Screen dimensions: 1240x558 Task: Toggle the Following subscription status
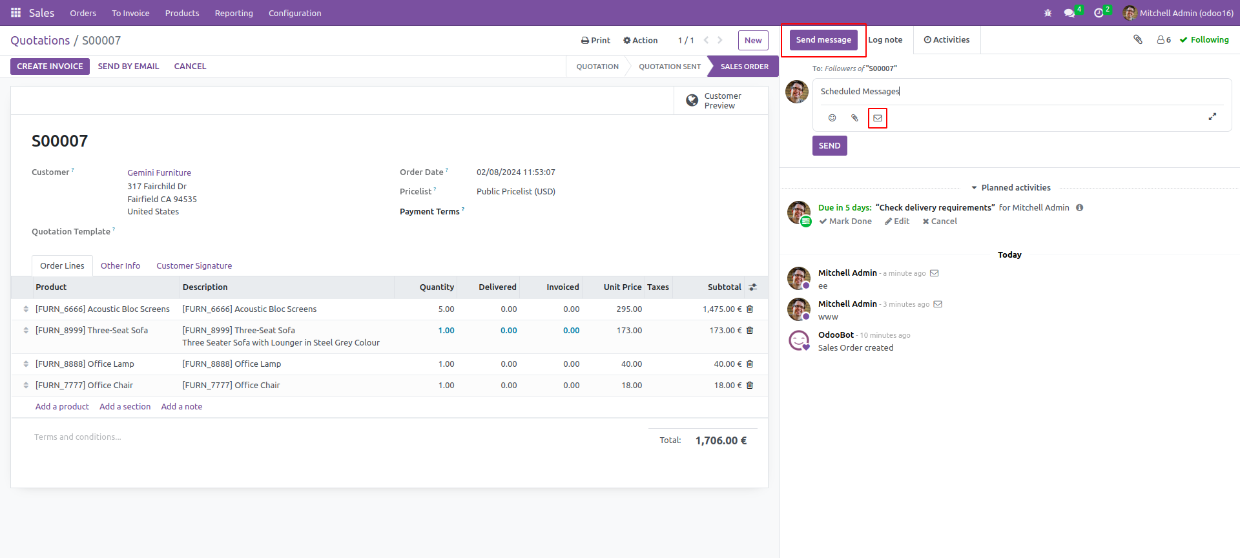tap(1204, 40)
